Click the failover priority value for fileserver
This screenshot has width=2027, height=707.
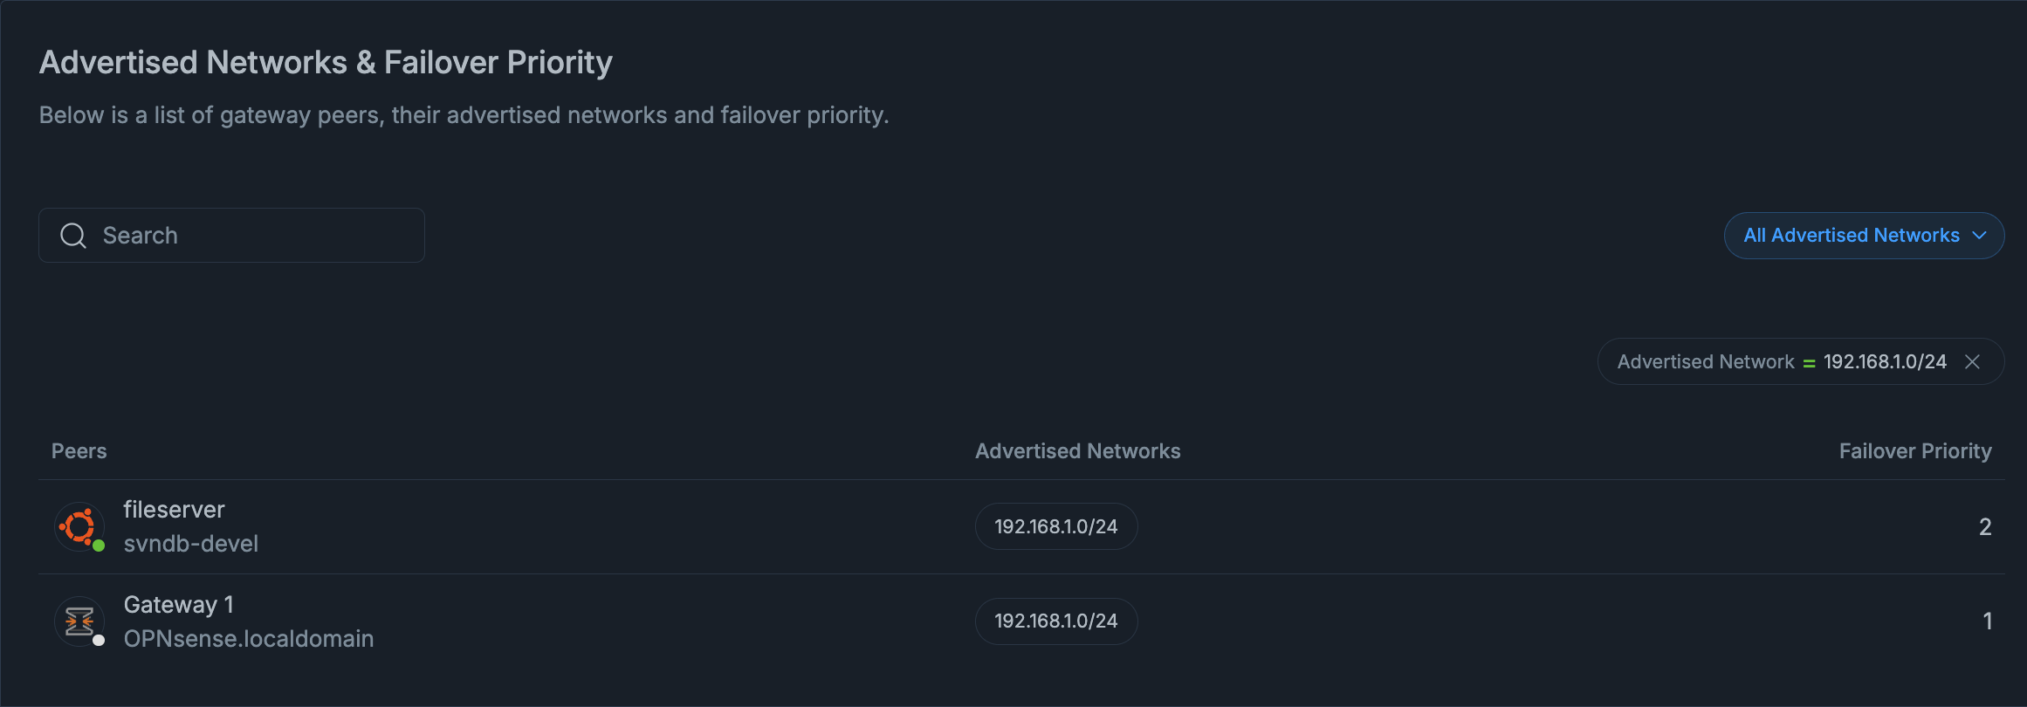[1985, 525]
